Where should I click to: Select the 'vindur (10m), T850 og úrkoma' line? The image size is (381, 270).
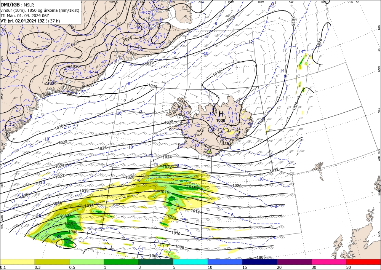coord(40,10)
